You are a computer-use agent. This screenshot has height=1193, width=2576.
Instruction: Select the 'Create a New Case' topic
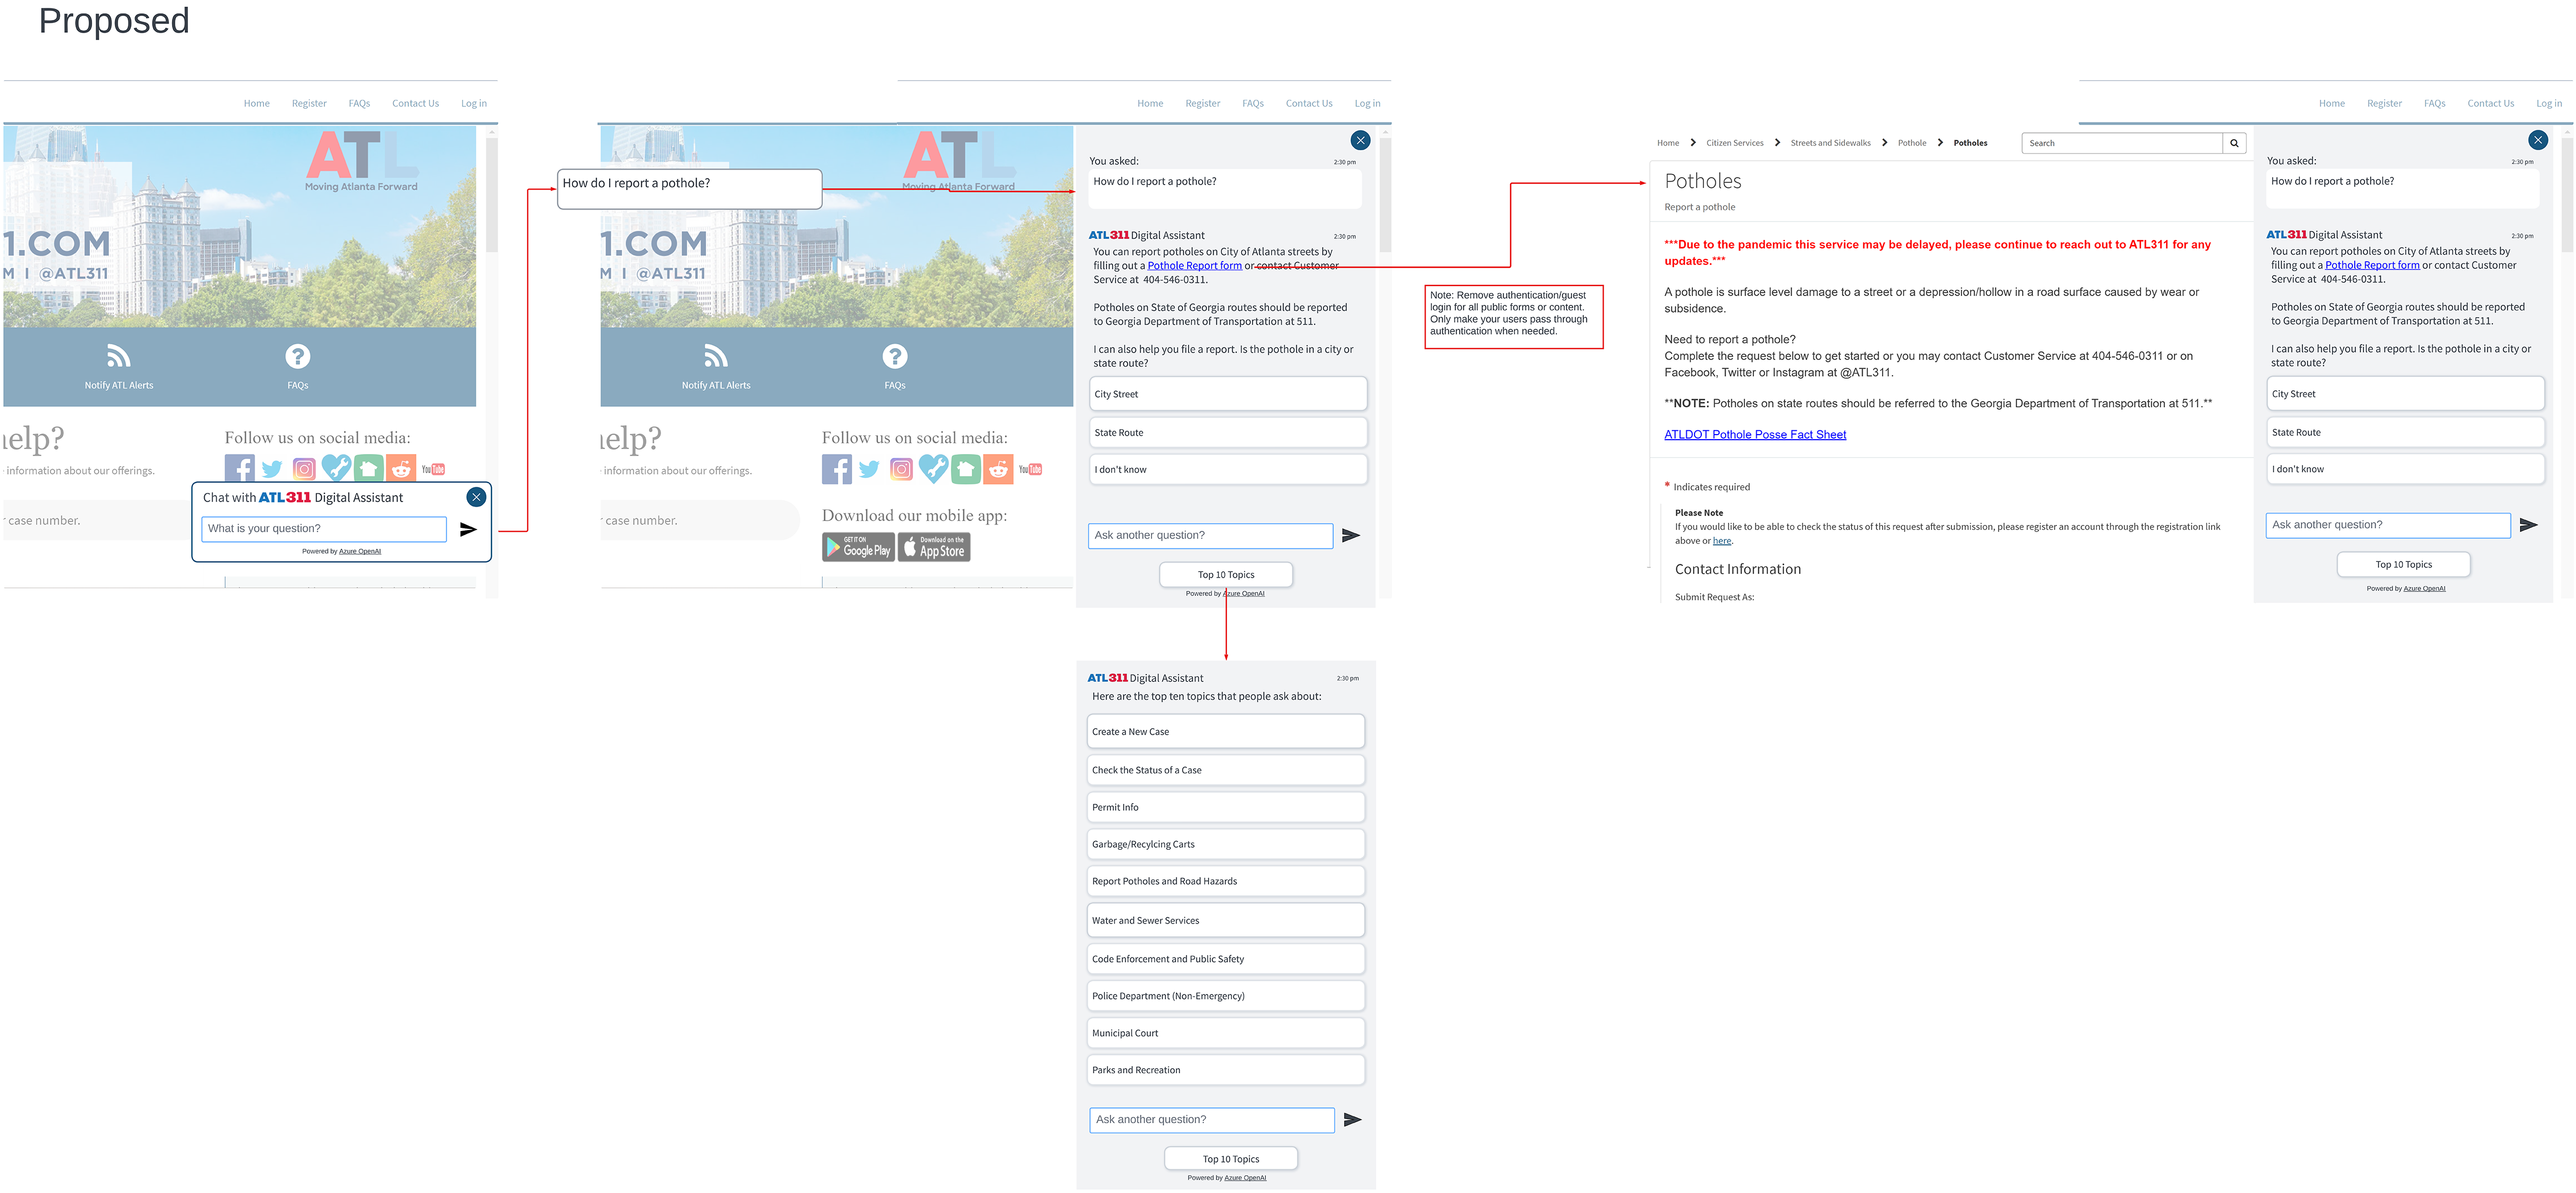click(x=1226, y=731)
